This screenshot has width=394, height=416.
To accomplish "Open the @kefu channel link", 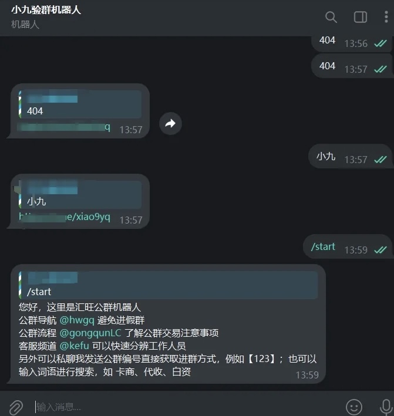I will coord(75,346).
